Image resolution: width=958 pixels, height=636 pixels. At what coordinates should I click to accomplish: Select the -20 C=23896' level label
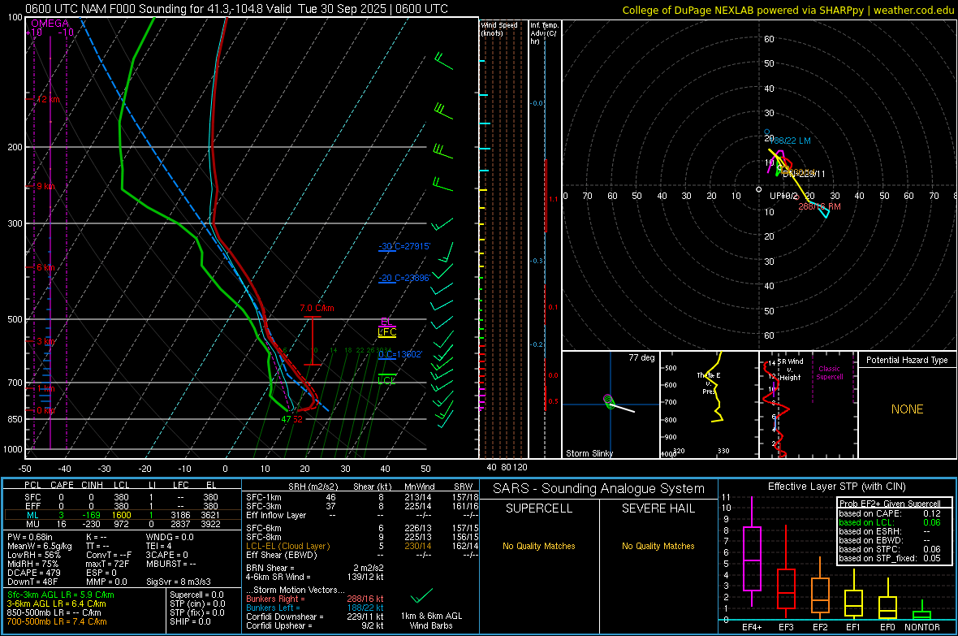(x=404, y=278)
